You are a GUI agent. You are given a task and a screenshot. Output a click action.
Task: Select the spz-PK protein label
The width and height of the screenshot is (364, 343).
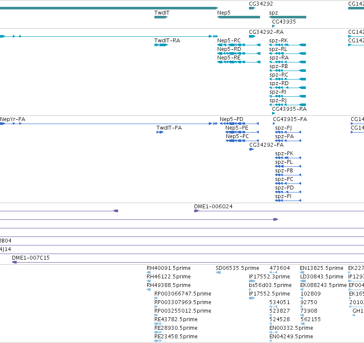click(284, 154)
